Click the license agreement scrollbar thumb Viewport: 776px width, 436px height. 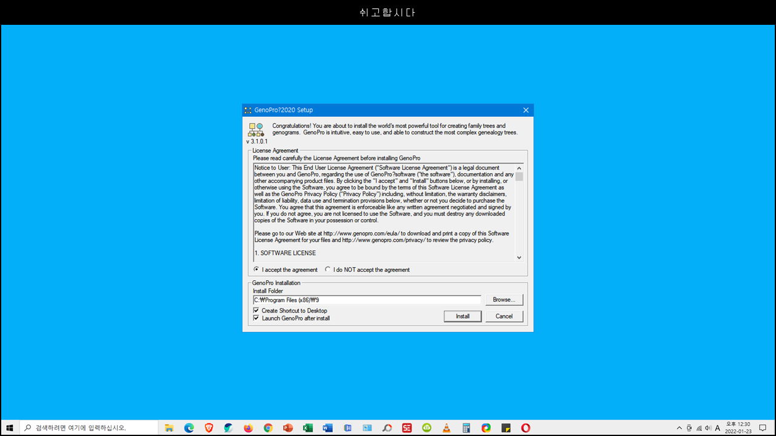click(519, 176)
